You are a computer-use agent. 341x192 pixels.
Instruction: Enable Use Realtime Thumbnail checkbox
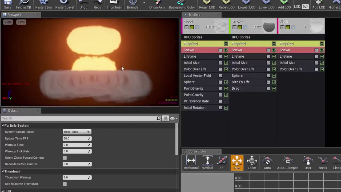[x=65, y=184]
